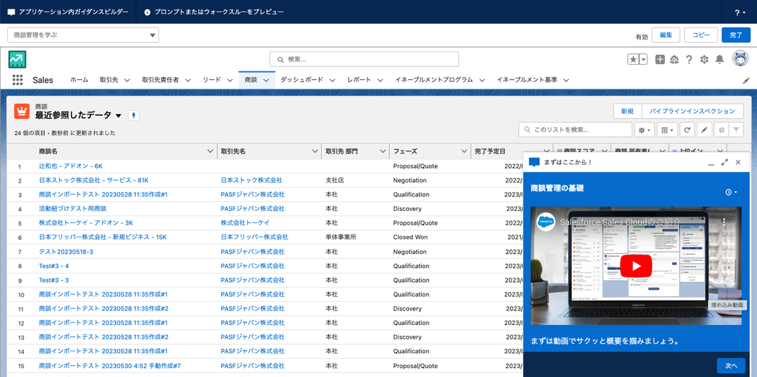Open the top-bar help question mark menu
This screenshot has width=757, height=377.
740,12
